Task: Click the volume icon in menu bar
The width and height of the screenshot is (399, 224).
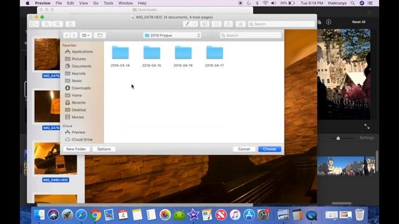Action: [274, 3]
